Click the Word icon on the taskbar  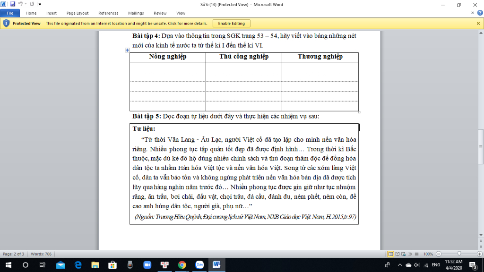coord(216,265)
